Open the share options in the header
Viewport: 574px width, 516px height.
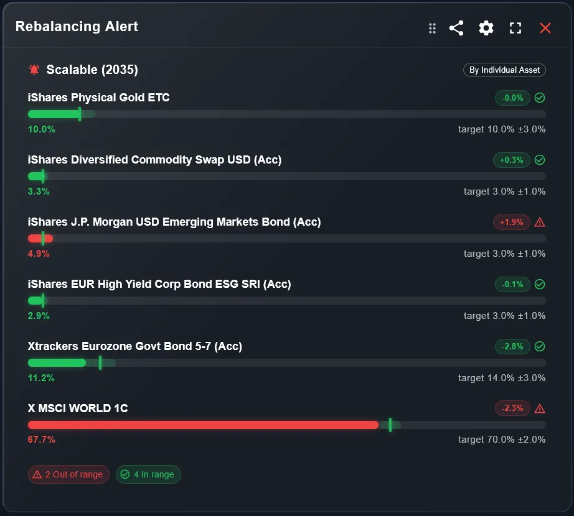tap(456, 28)
